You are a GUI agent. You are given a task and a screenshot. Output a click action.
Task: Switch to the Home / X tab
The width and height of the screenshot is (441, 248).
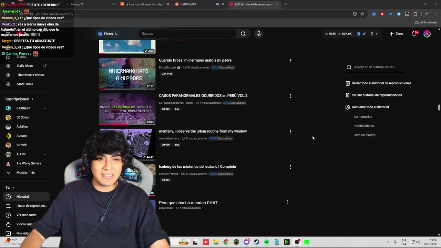click(x=90, y=4)
